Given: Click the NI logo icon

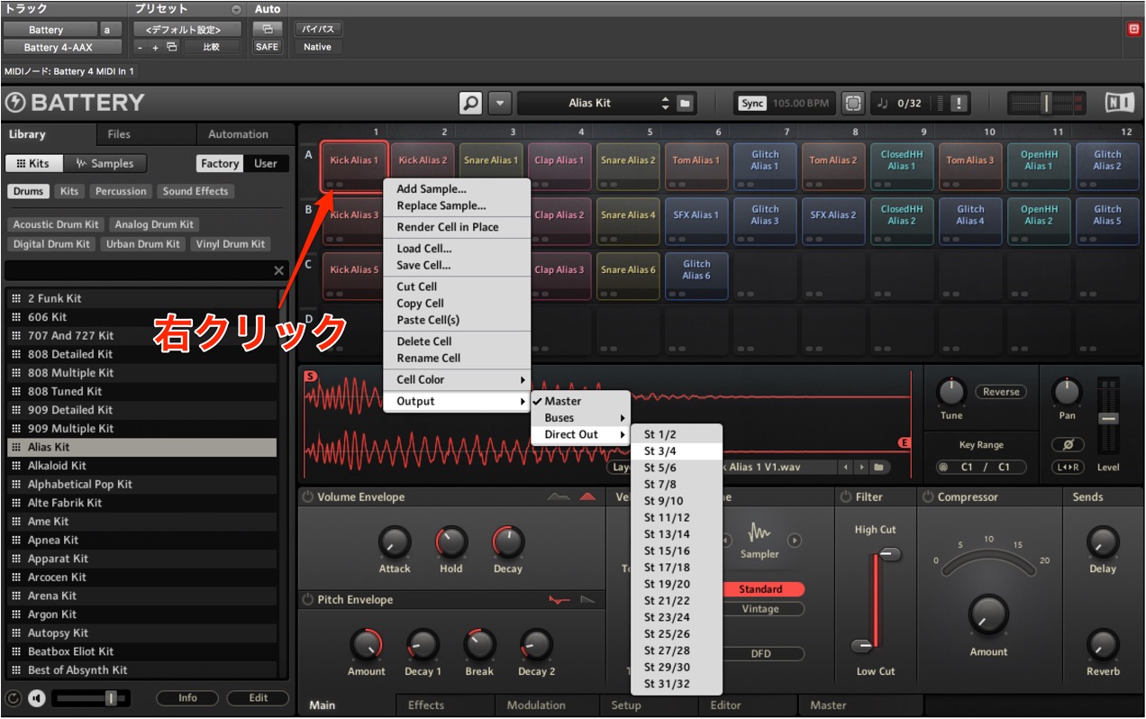Looking at the screenshot, I should 1120,102.
